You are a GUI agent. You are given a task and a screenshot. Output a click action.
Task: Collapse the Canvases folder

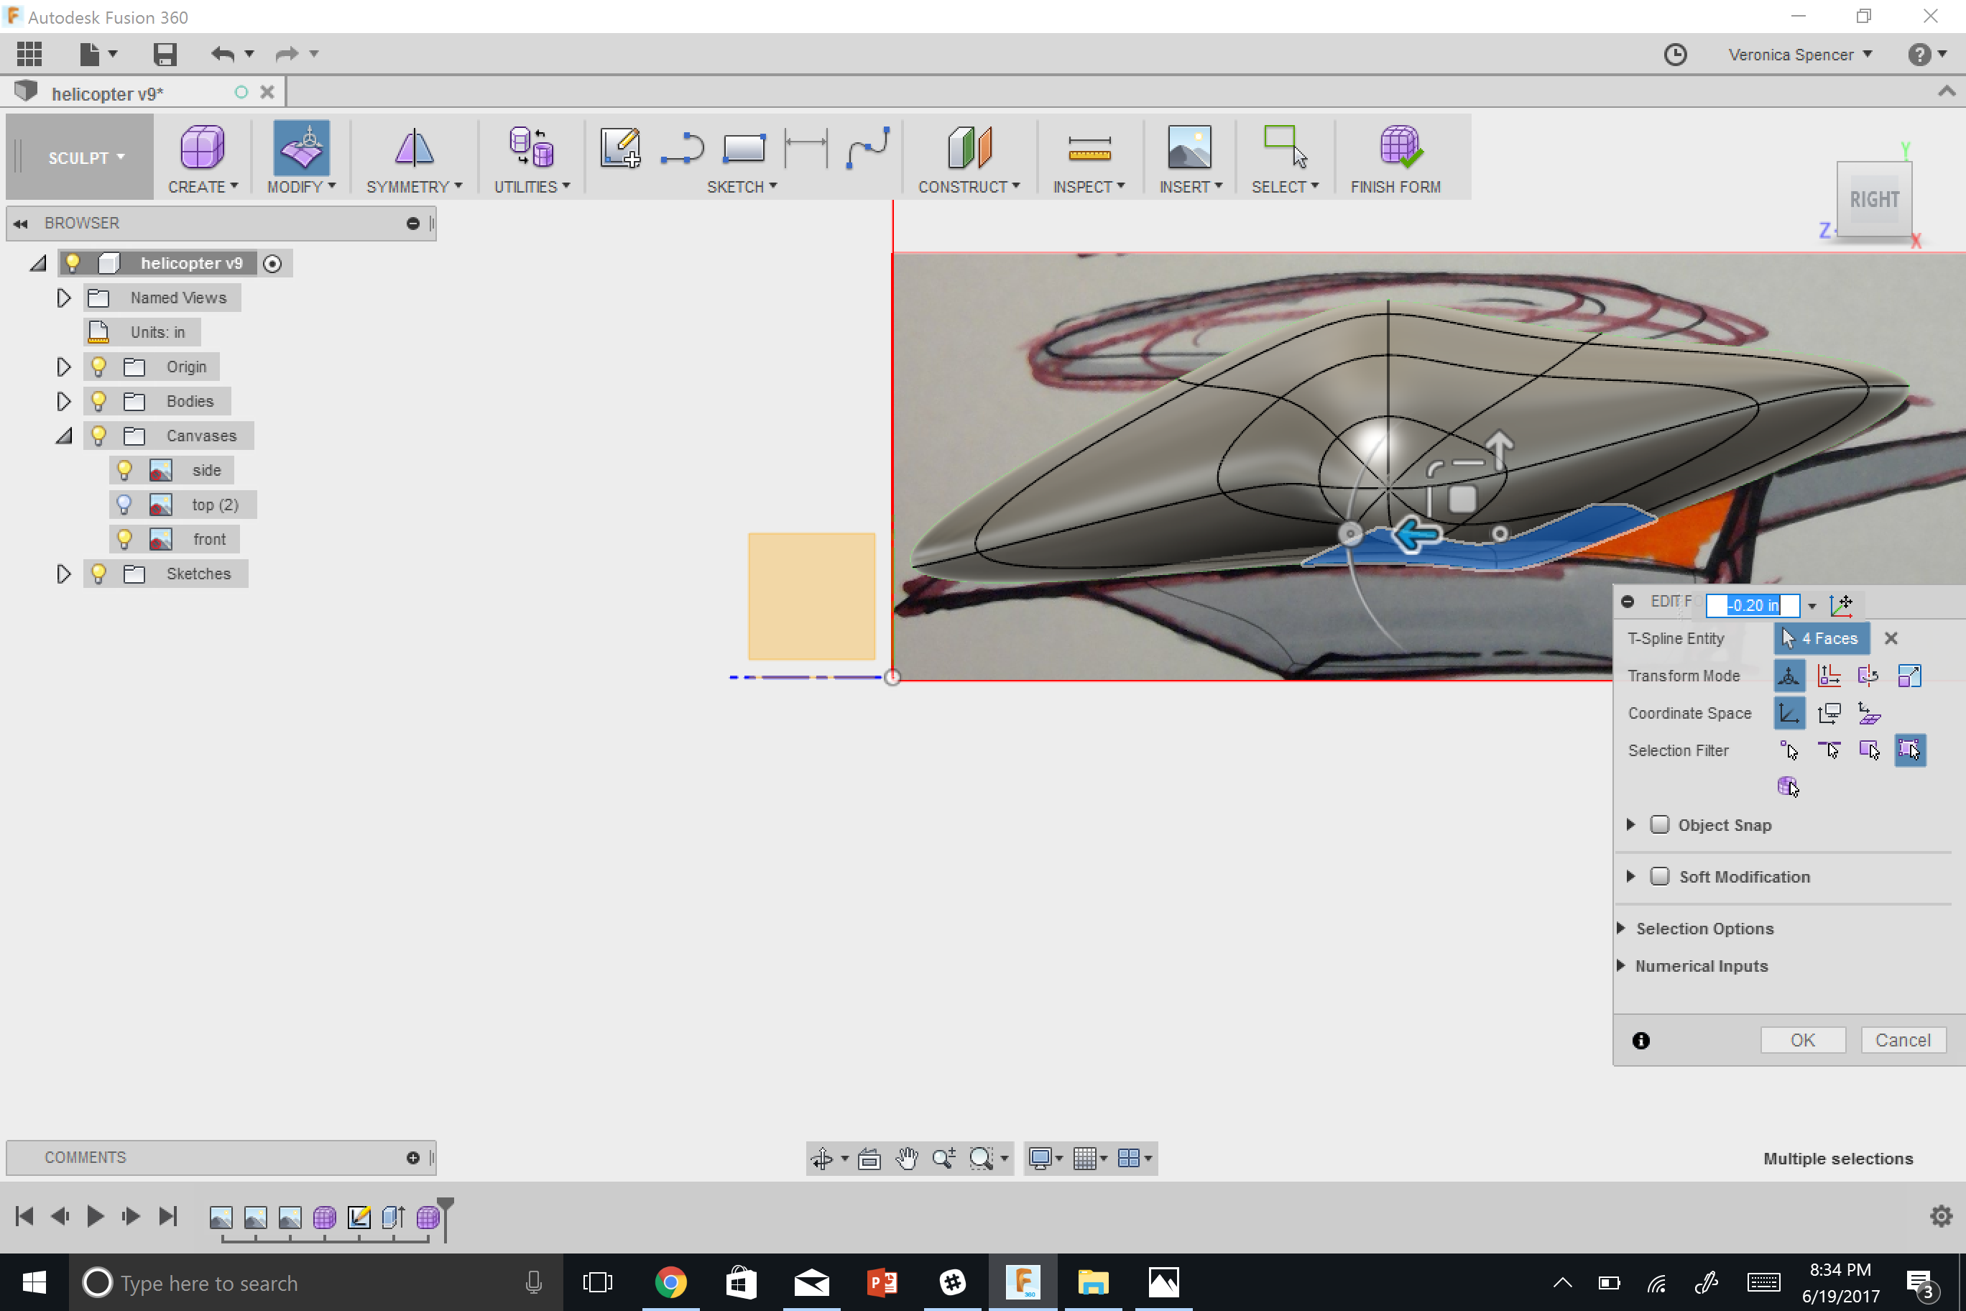(63, 436)
